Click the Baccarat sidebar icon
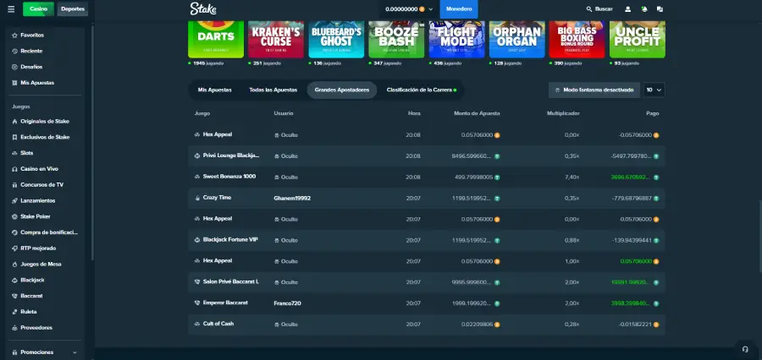Viewport: 762px width, 360px height. coord(15,296)
